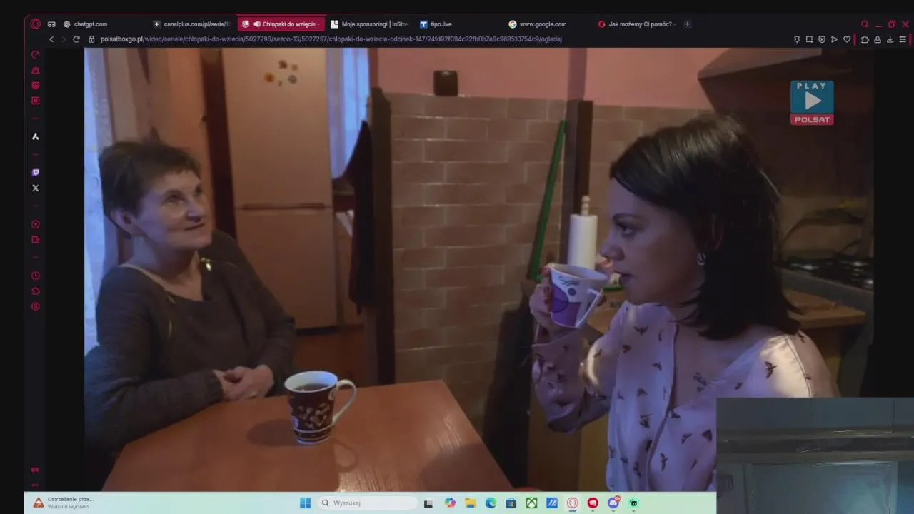This screenshot has height=514, width=914.
Task: Take a snapshot with the address bar icon
Action: click(809, 39)
